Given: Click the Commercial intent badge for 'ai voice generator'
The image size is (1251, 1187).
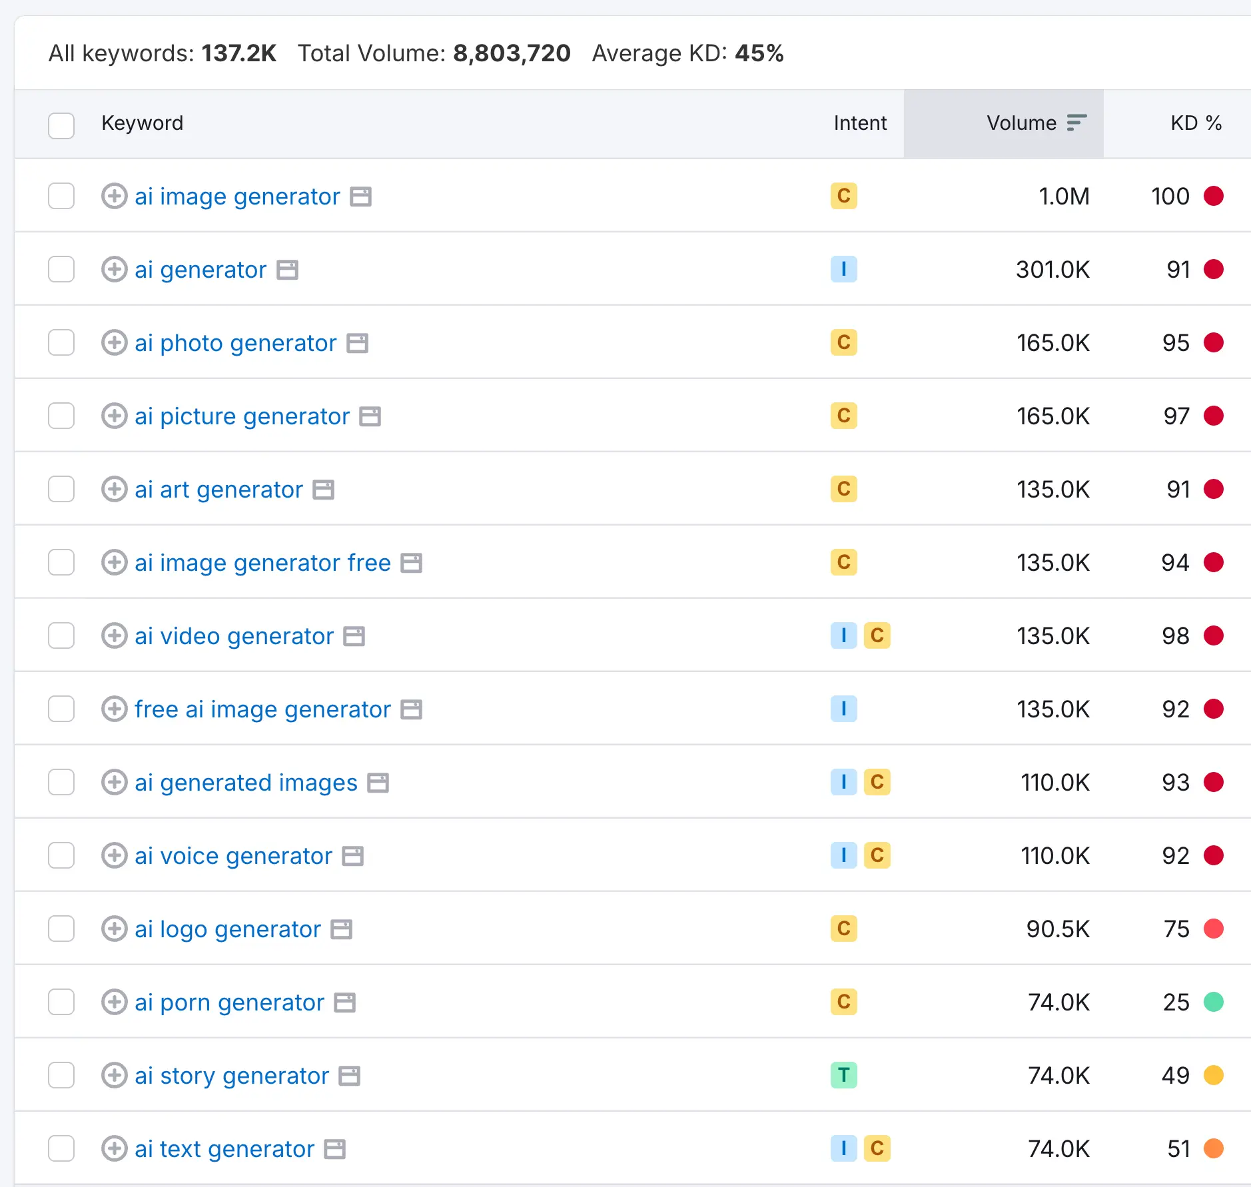Looking at the screenshot, I should click(x=877, y=855).
